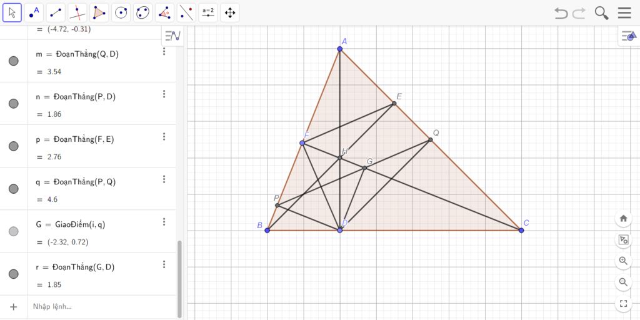Select the Point tool
The width and height of the screenshot is (640, 320).
(34, 12)
